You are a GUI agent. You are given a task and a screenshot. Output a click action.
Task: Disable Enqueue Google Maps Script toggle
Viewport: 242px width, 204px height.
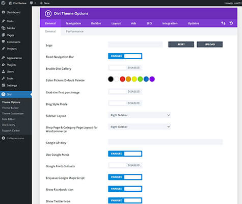point(125,177)
